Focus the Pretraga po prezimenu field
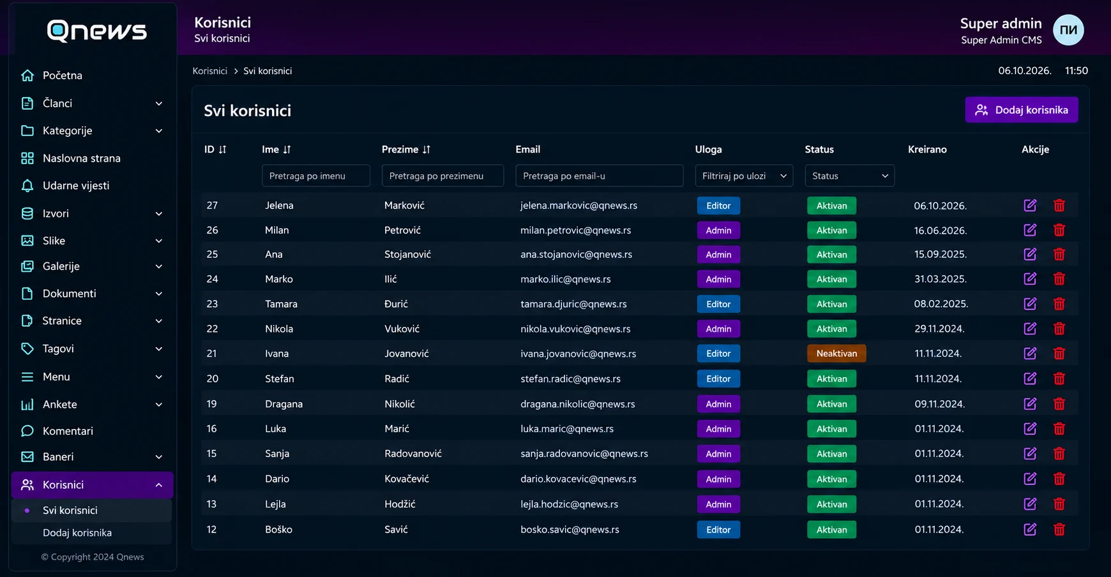1111x577 pixels. (442, 176)
